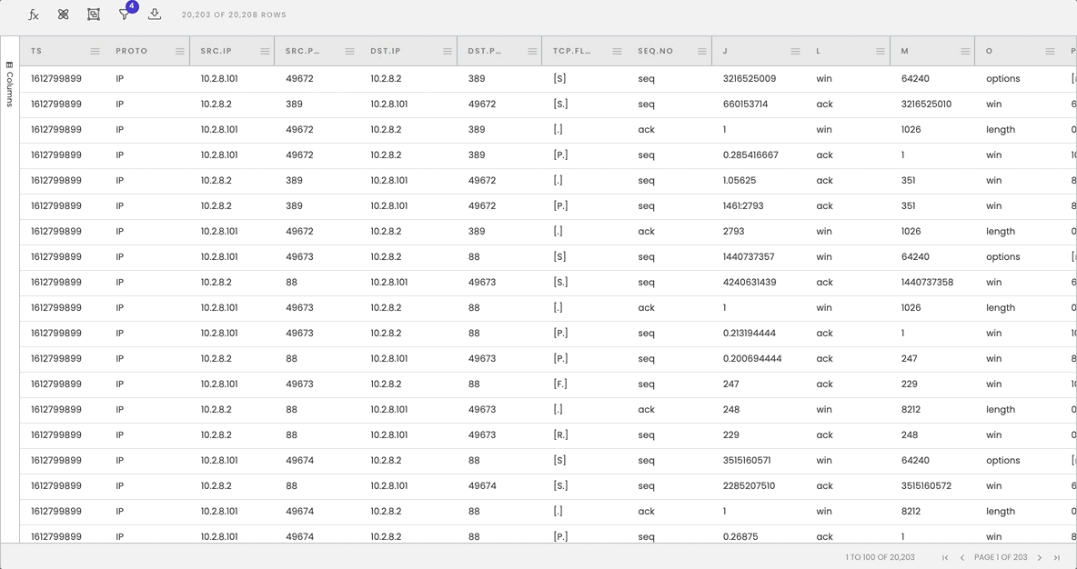Viewport: 1077px width, 569px height.
Task: Select the cell with value 3515160572
Action: point(927,486)
